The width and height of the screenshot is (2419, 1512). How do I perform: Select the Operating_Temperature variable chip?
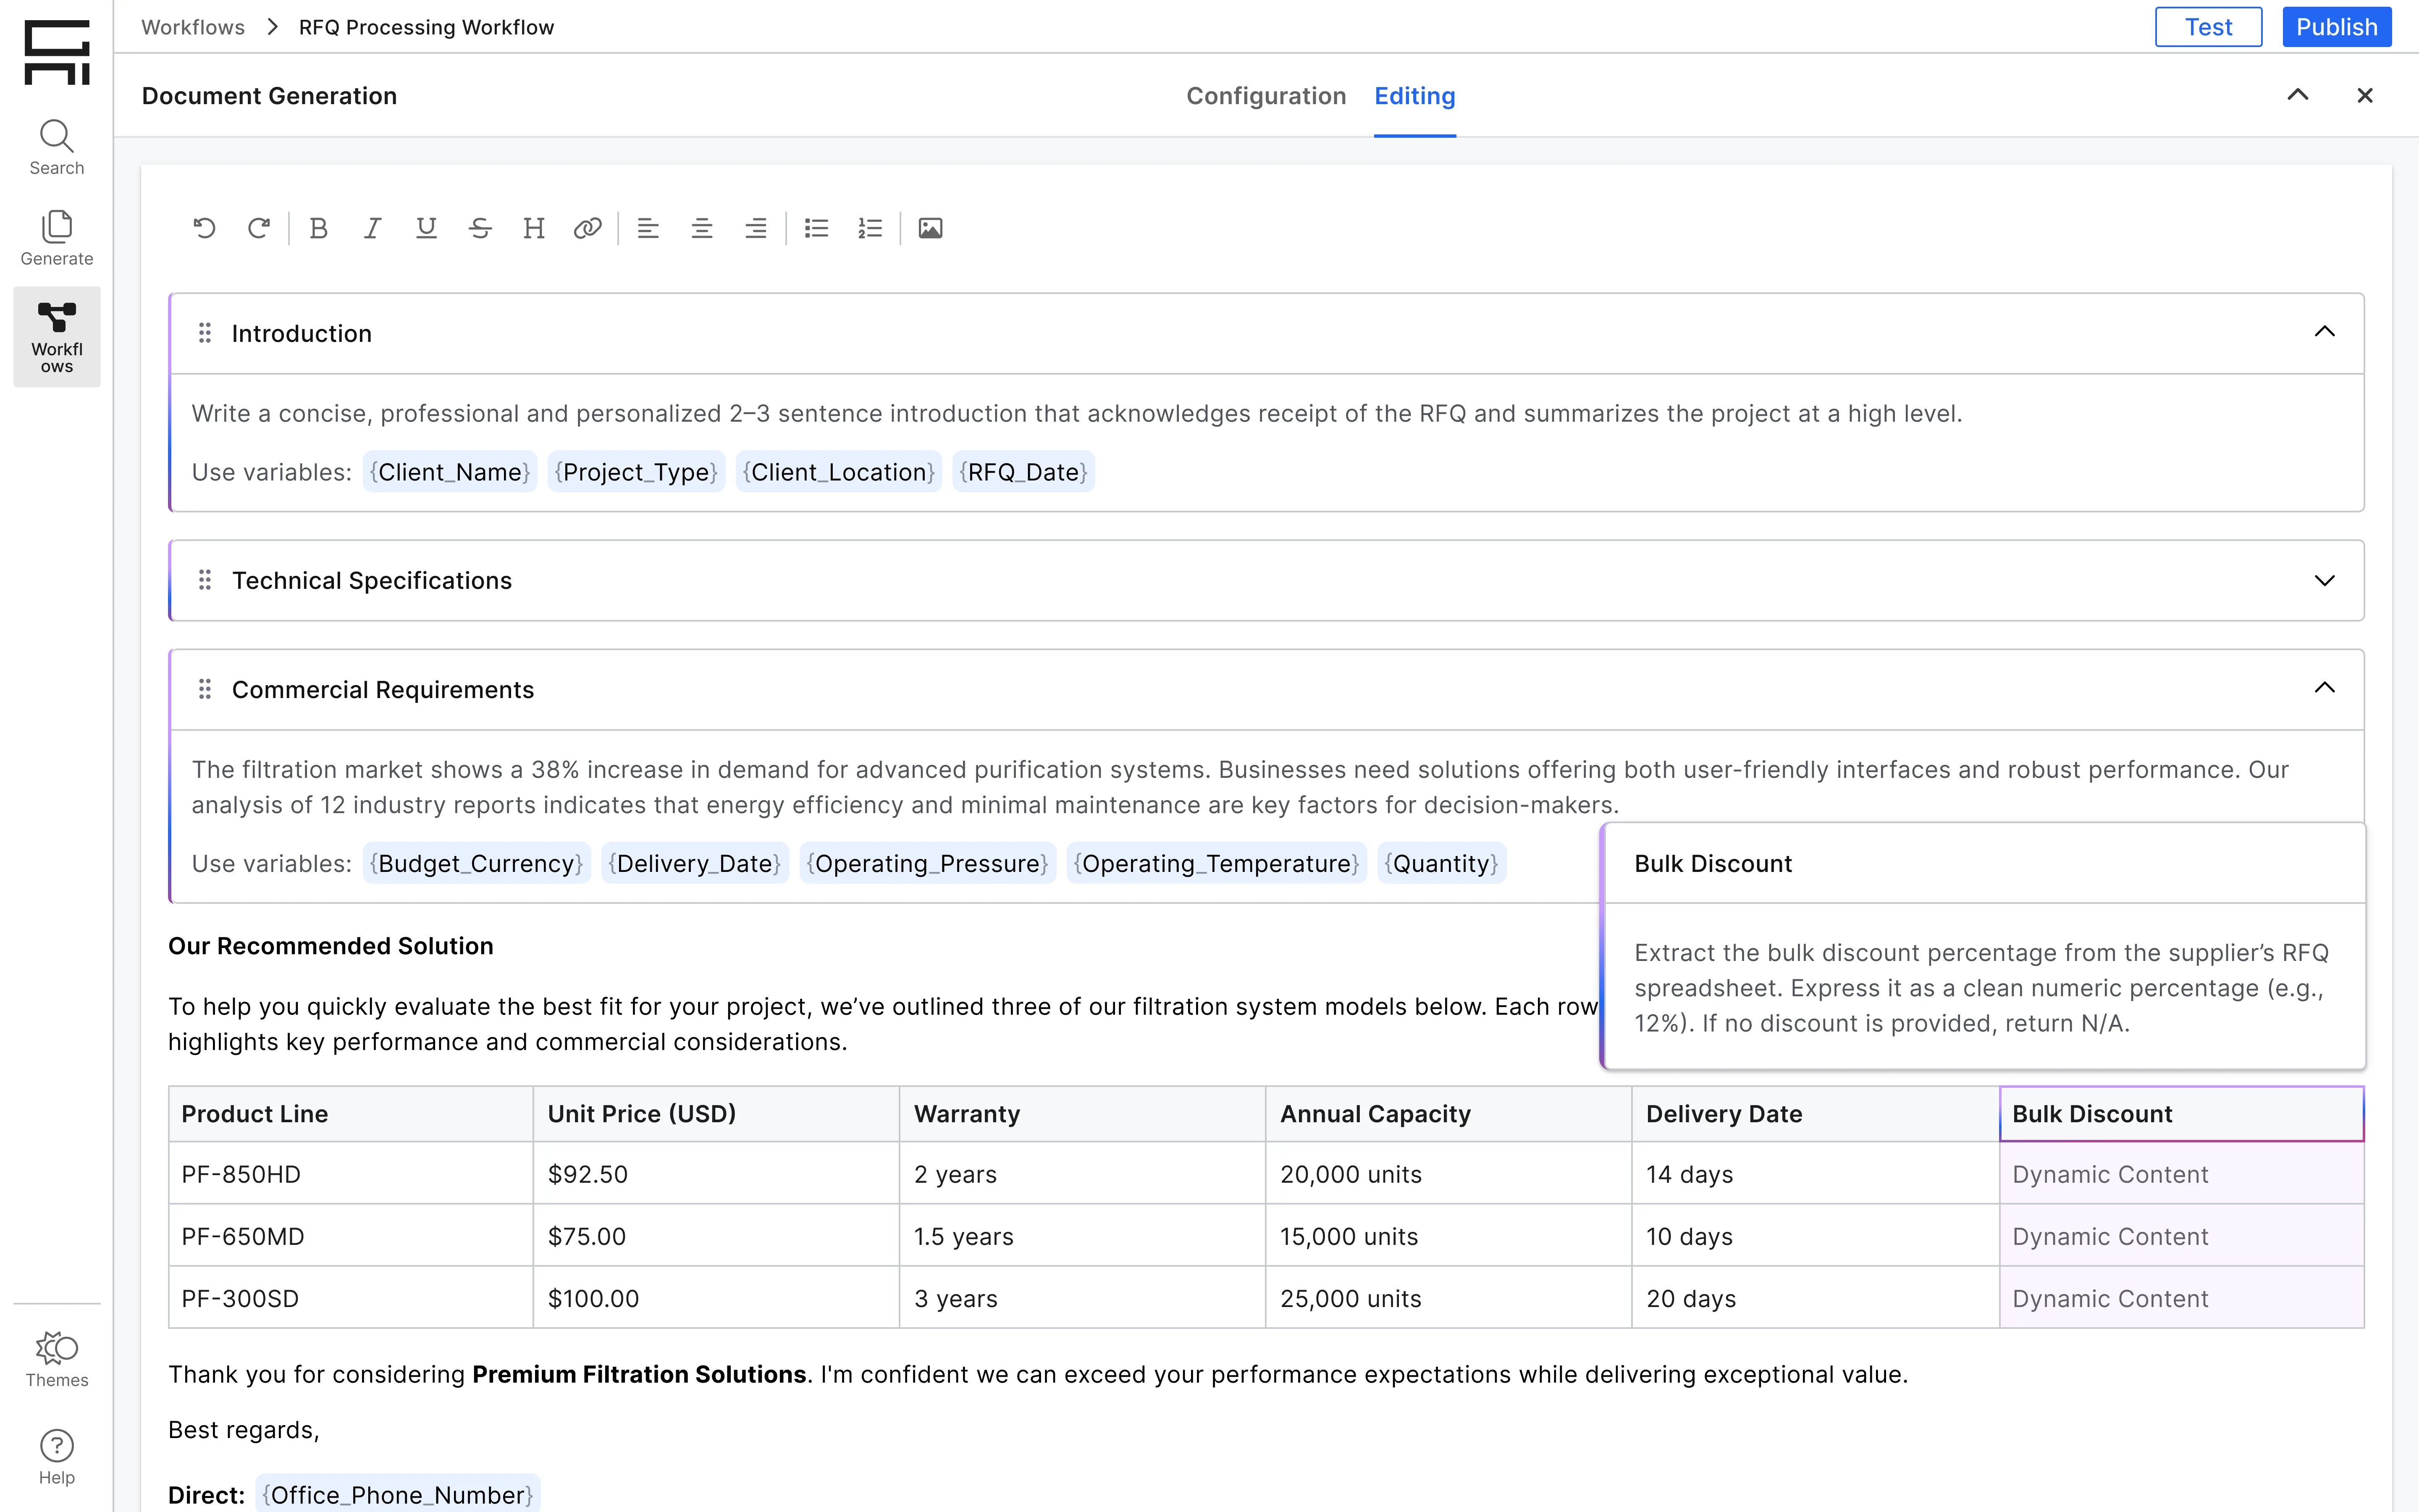[x=1217, y=863]
